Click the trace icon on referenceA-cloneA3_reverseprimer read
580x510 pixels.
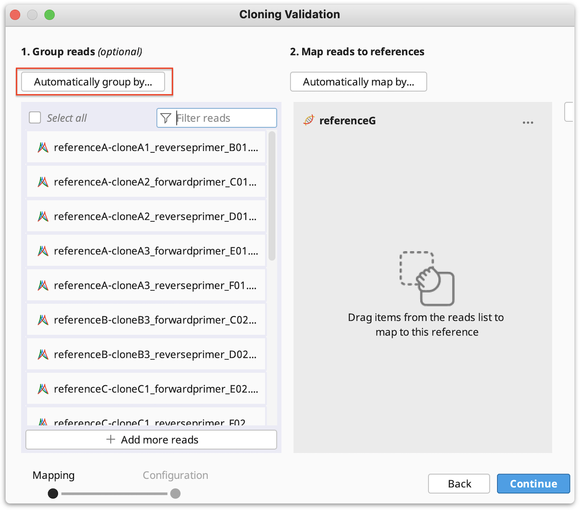point(42,285)
